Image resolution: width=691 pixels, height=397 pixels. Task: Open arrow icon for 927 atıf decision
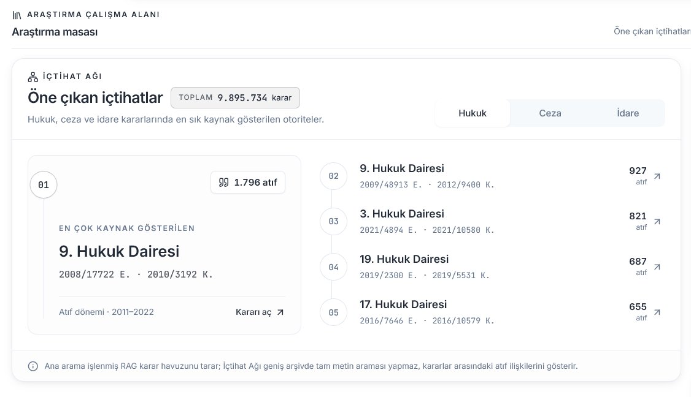(657, 176)
